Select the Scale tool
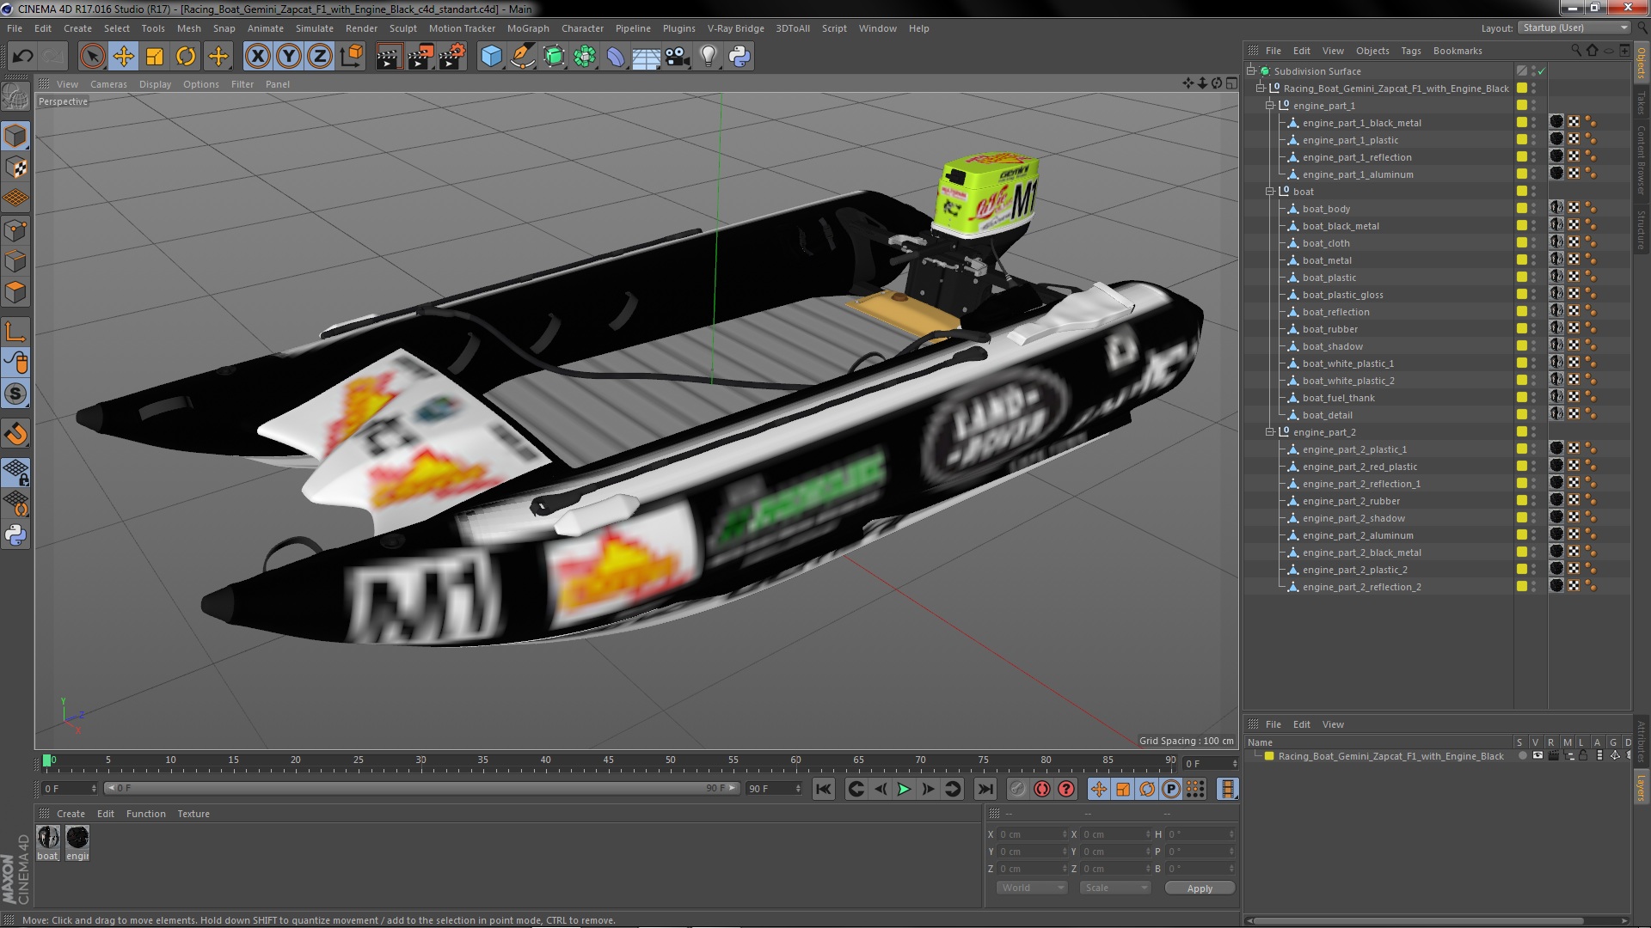Screen dimensions: 1651x928 point(155,57)
